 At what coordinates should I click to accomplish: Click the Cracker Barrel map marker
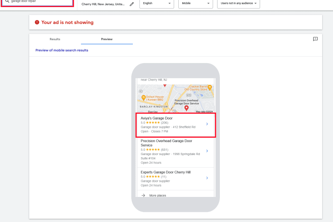[210, 87]
